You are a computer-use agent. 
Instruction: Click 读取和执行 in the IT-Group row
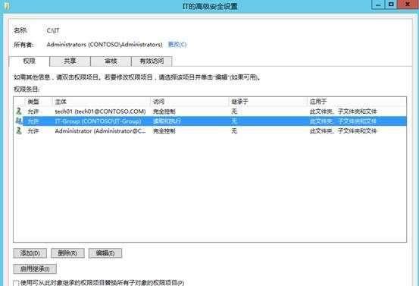click(167, 121)
